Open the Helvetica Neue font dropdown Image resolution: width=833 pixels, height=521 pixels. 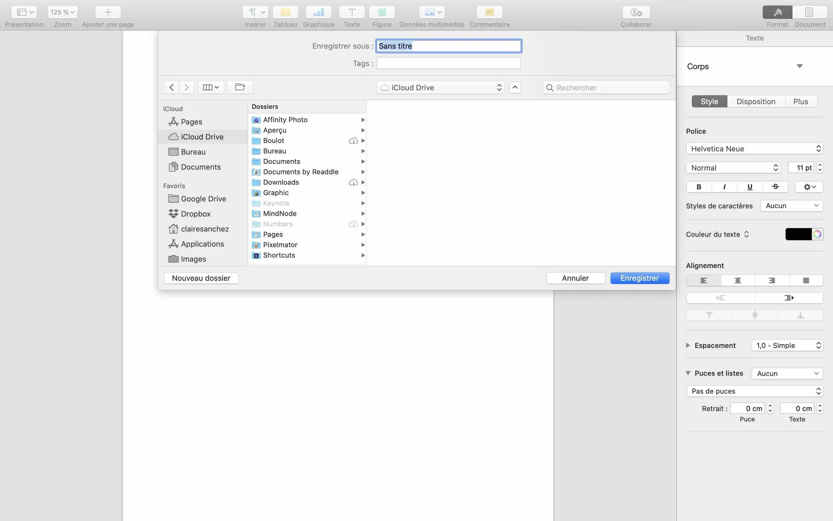[x=754, y=149]
